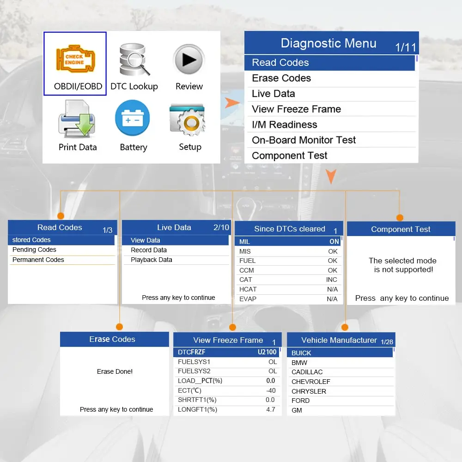Choose Permanent Codes in Read Codes
Image resolution: width=462 pixels, height=462 pixels.
(x=62, y=260)
